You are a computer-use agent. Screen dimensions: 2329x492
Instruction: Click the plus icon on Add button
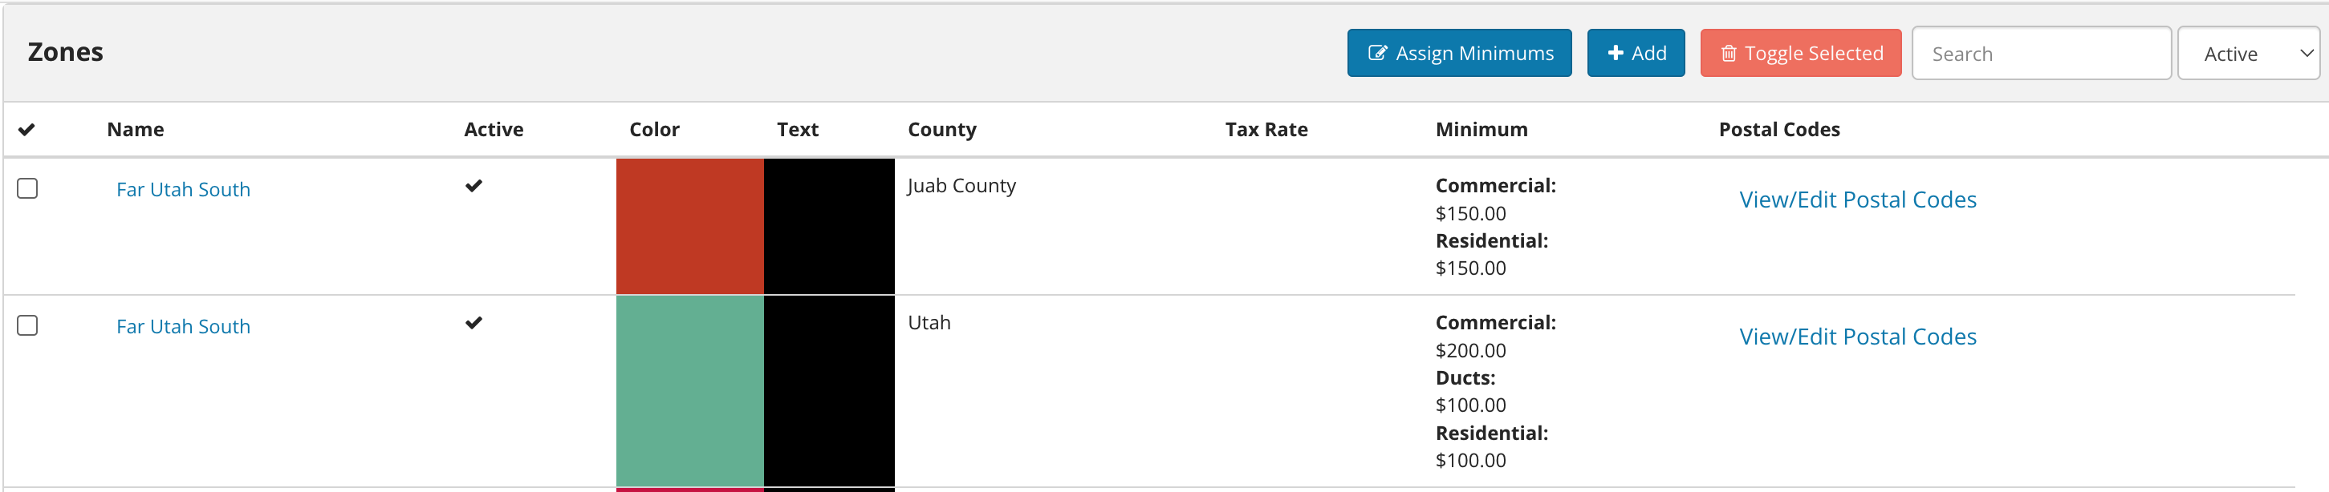(1615, 53)
